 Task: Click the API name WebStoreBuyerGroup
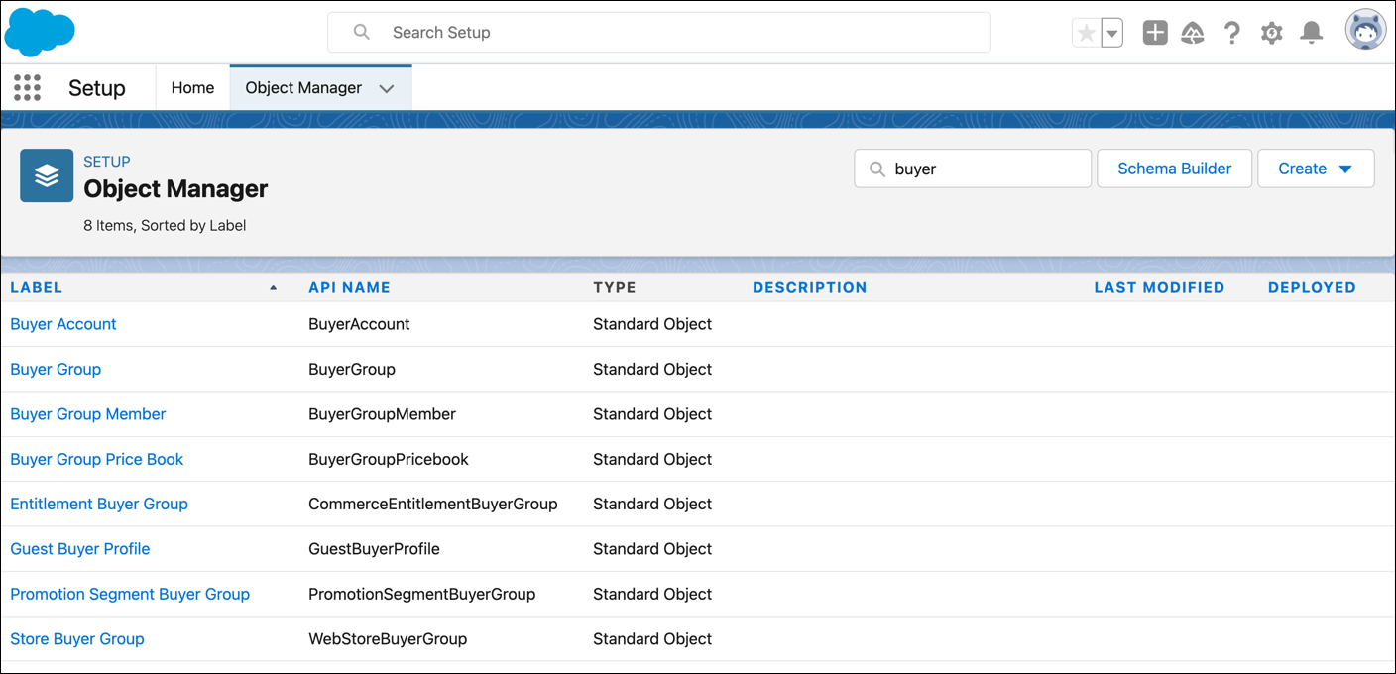[x=388, y=639]
